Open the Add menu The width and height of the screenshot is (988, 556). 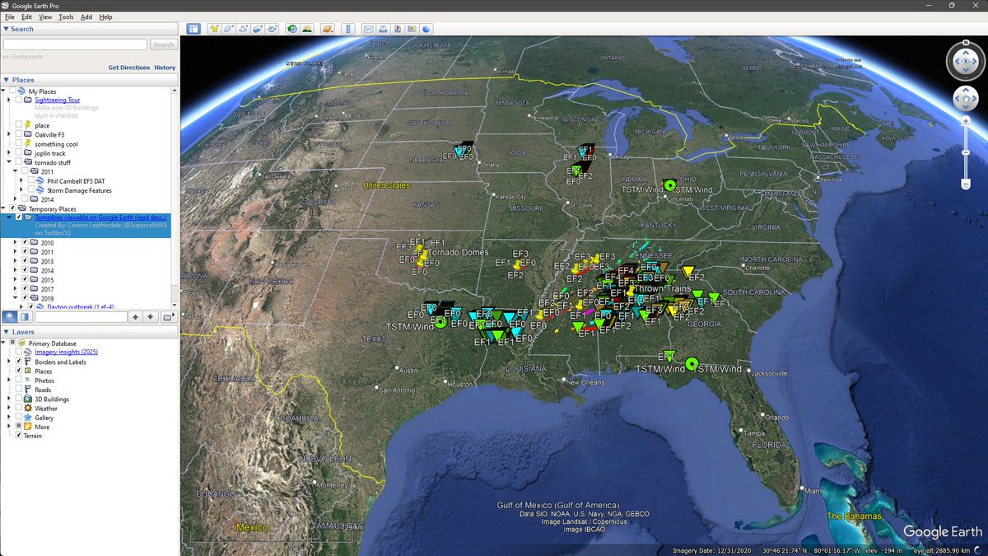(x=86, y=16)
